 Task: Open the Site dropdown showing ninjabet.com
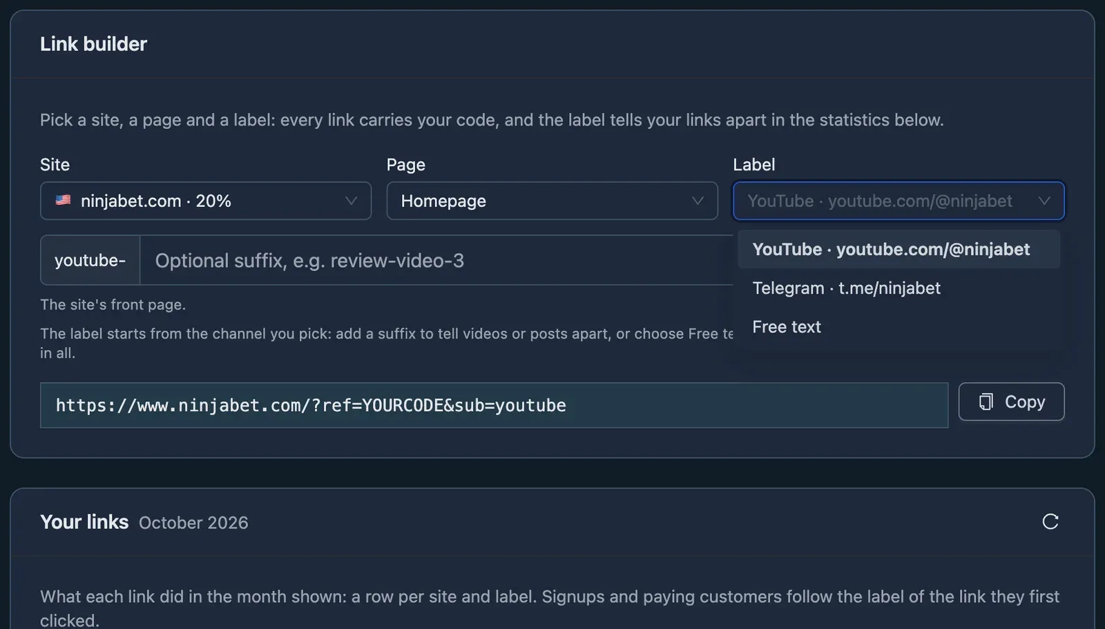[206, 201]
